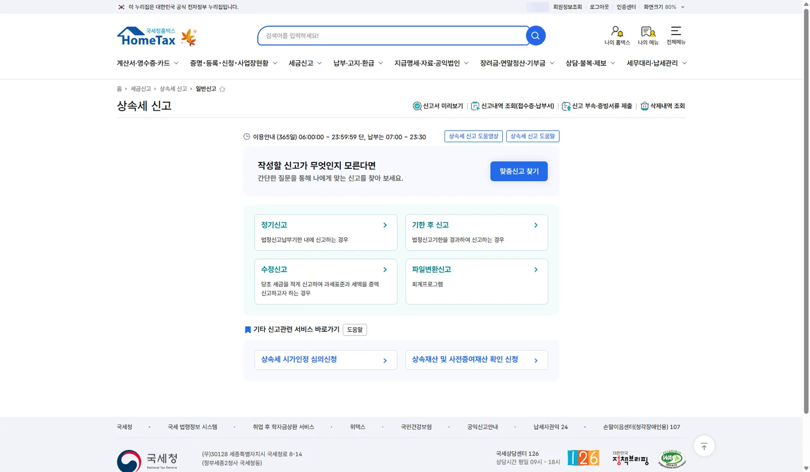Screen dimensions: 810x472
Task: Click 로그아웃 link
Action: click(599, 7)
